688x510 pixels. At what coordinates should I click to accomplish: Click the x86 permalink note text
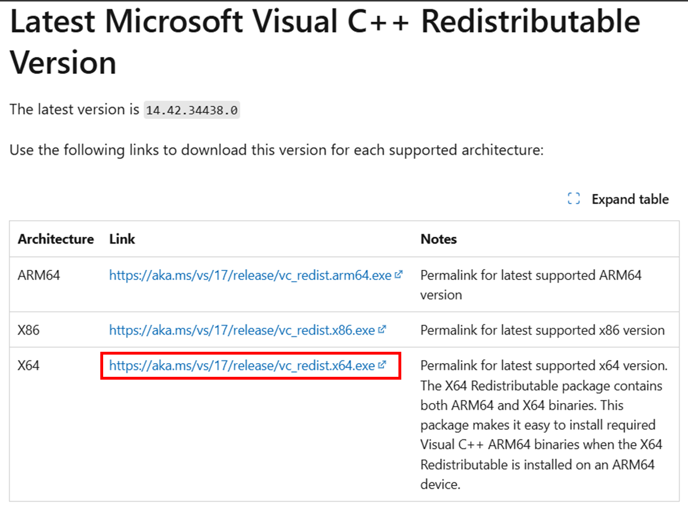coord(543,330)
